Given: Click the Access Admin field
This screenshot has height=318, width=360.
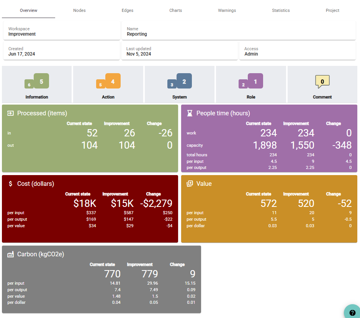Looking at the screenshot, I should click(x=298, y=51).
